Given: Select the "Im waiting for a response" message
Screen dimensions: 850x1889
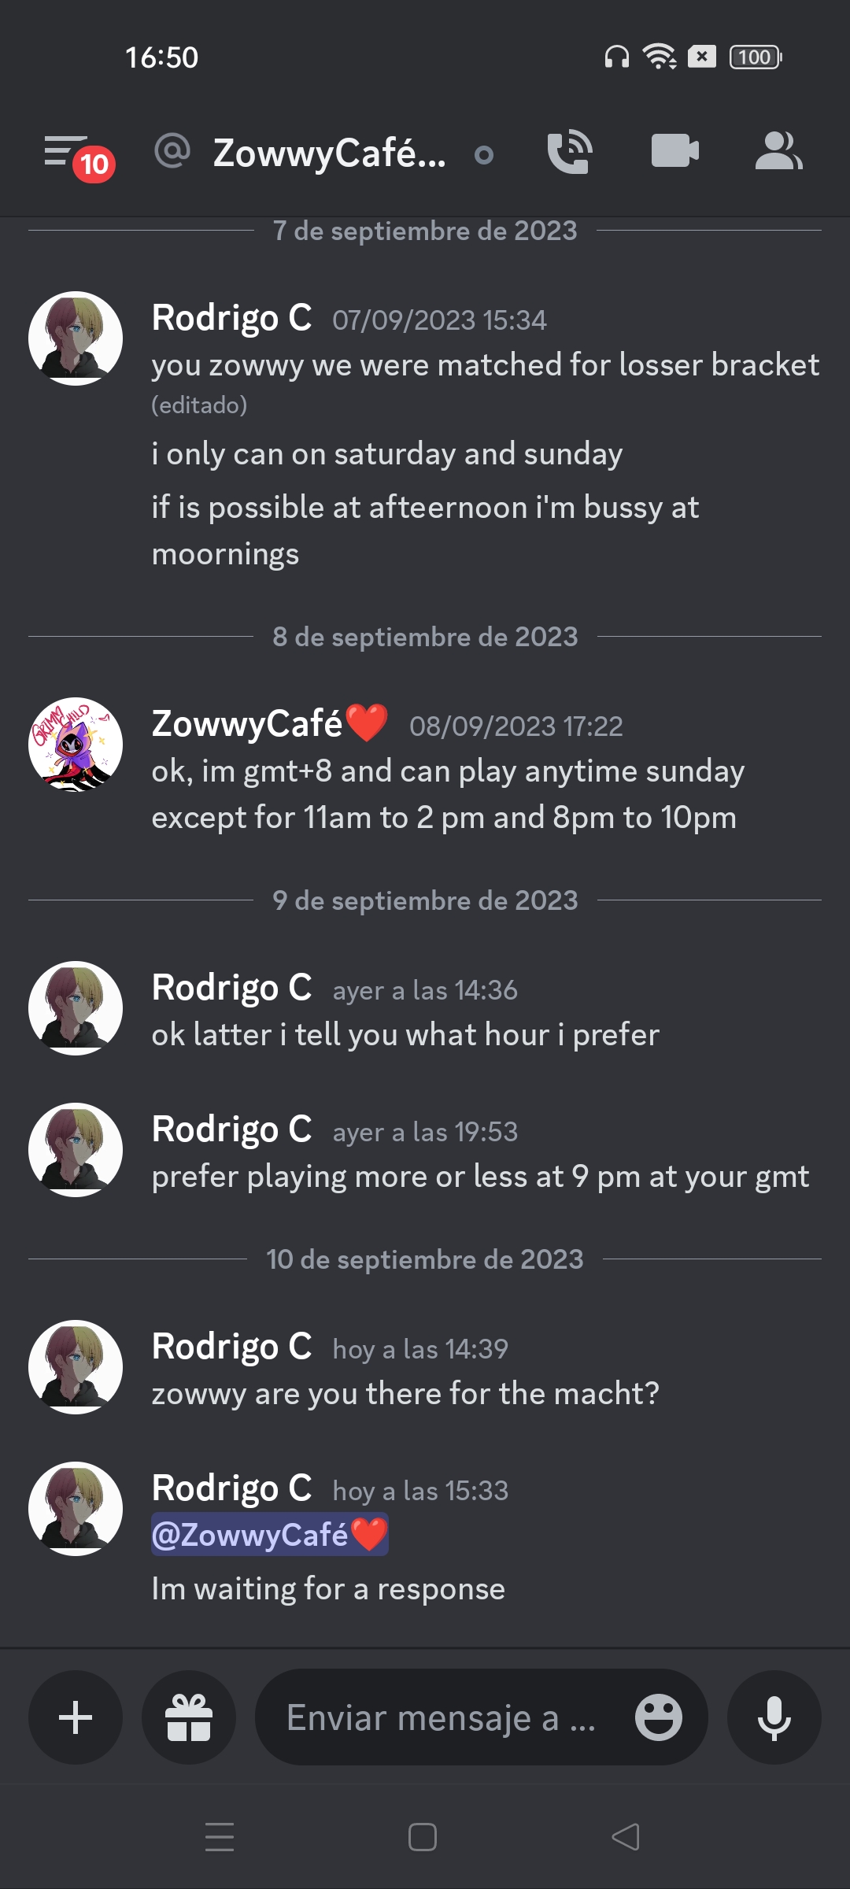Looking at the screenshot, I should click(x=328, y=1589).
